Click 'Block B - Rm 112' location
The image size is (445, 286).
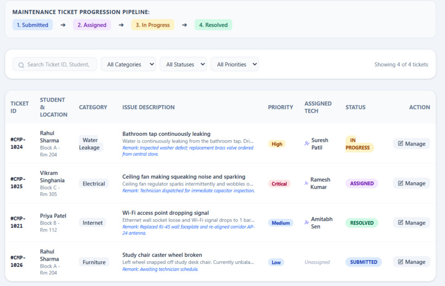50,226
